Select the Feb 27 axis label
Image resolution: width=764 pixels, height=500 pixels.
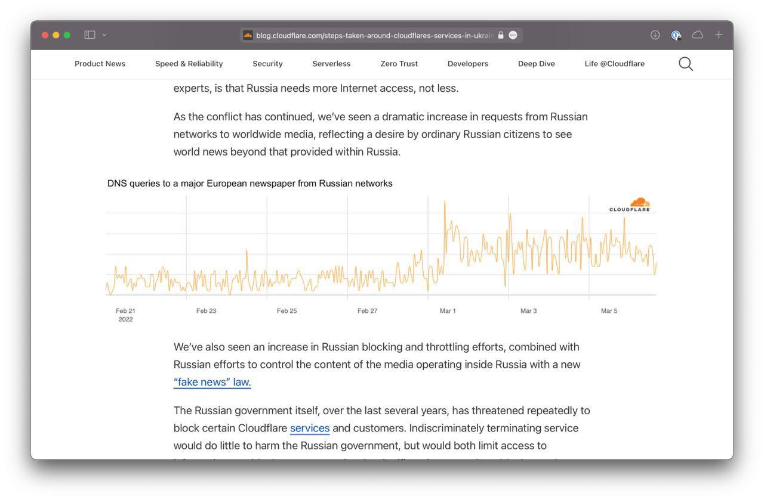pyautogui.click(x=367, y=310)
